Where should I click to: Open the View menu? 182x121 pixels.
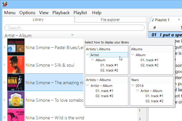(44, 12)
